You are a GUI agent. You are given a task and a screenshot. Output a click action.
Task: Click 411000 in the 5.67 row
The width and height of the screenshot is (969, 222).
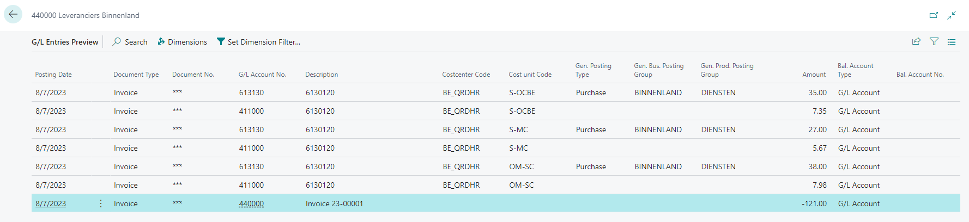tap(251, 148)
